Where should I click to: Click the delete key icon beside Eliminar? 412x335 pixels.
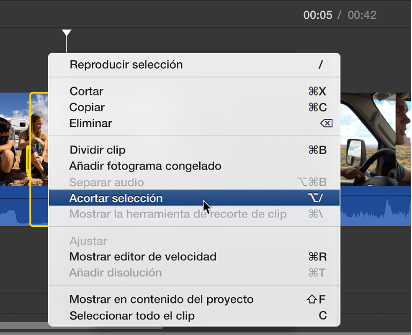326,123
